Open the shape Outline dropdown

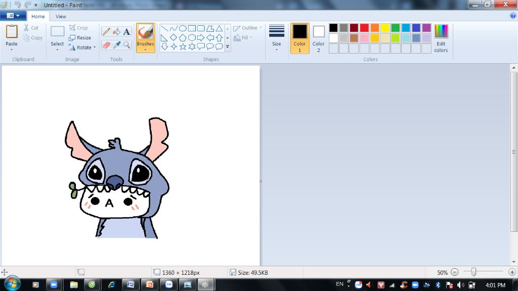pyautogui.click(x=247, y=28)
